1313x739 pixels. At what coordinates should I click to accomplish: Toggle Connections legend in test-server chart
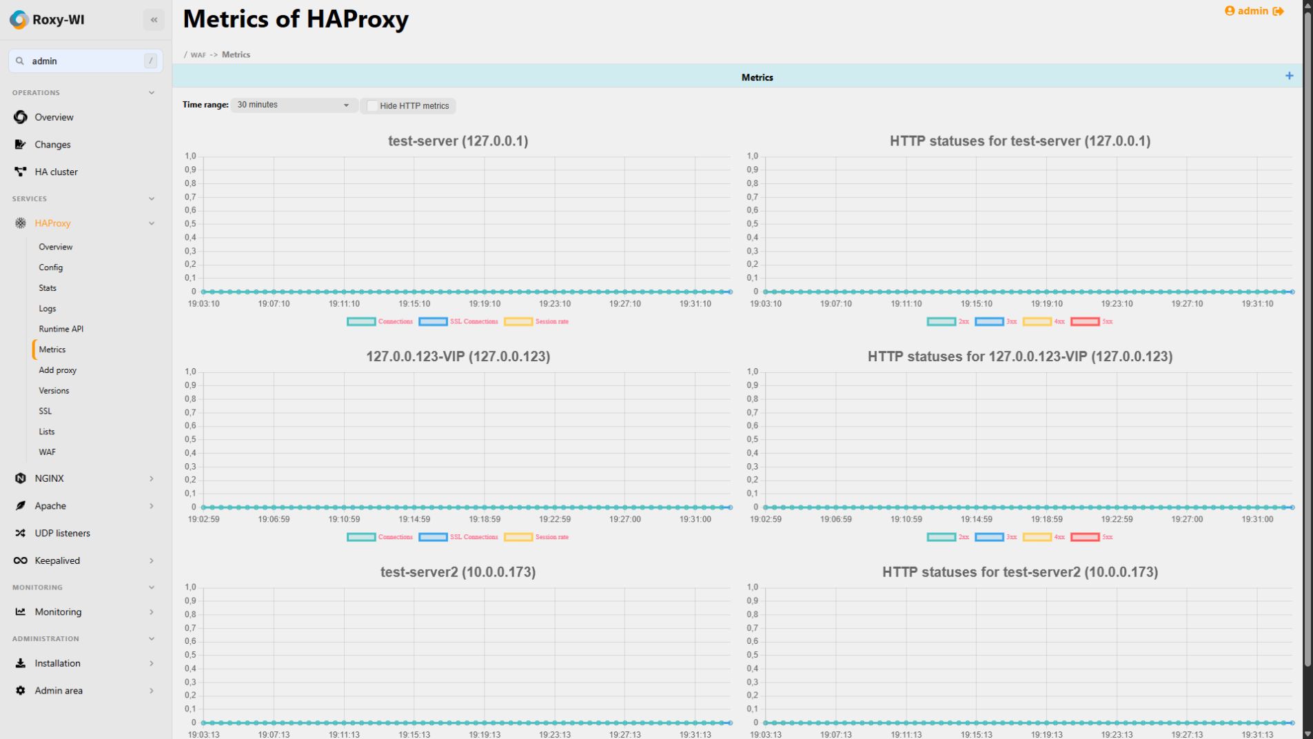380,321
